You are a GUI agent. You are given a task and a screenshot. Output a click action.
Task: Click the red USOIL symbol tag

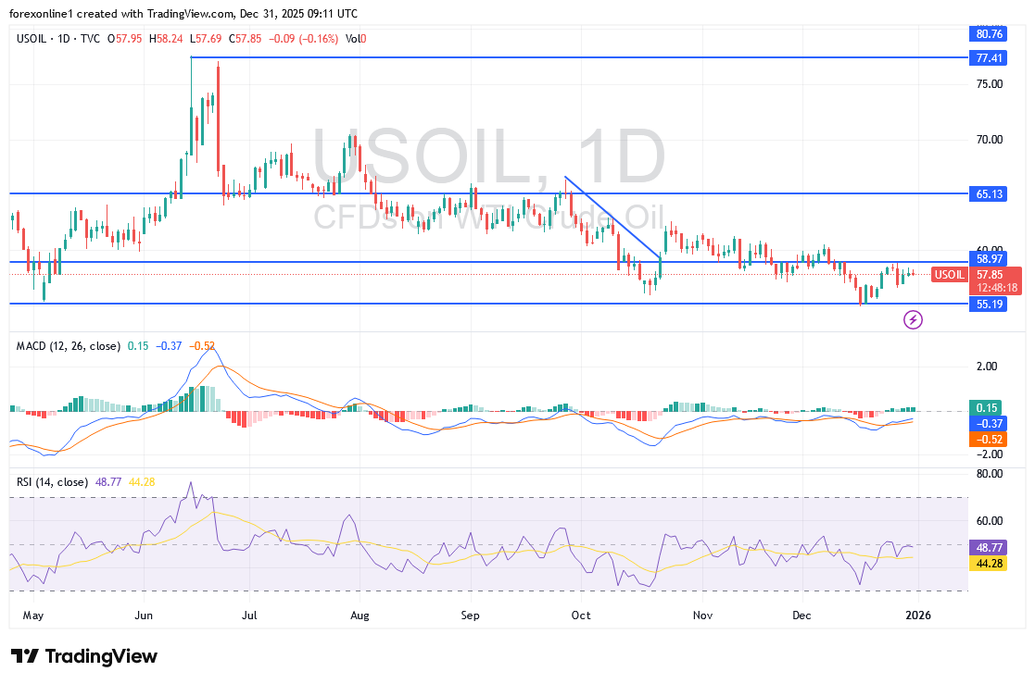tap(950, 274)
